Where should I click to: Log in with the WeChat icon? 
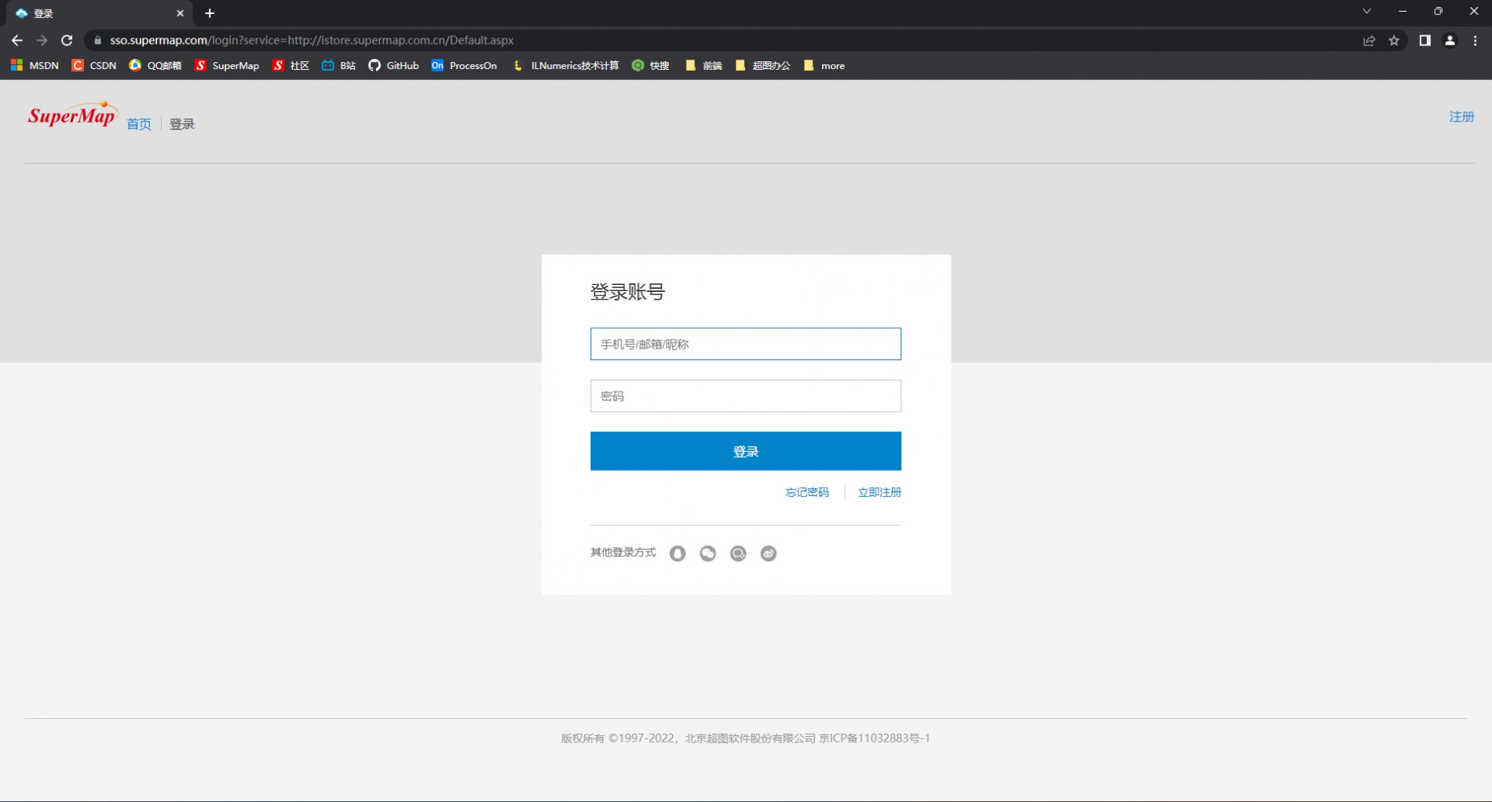(x=708, y=553)
